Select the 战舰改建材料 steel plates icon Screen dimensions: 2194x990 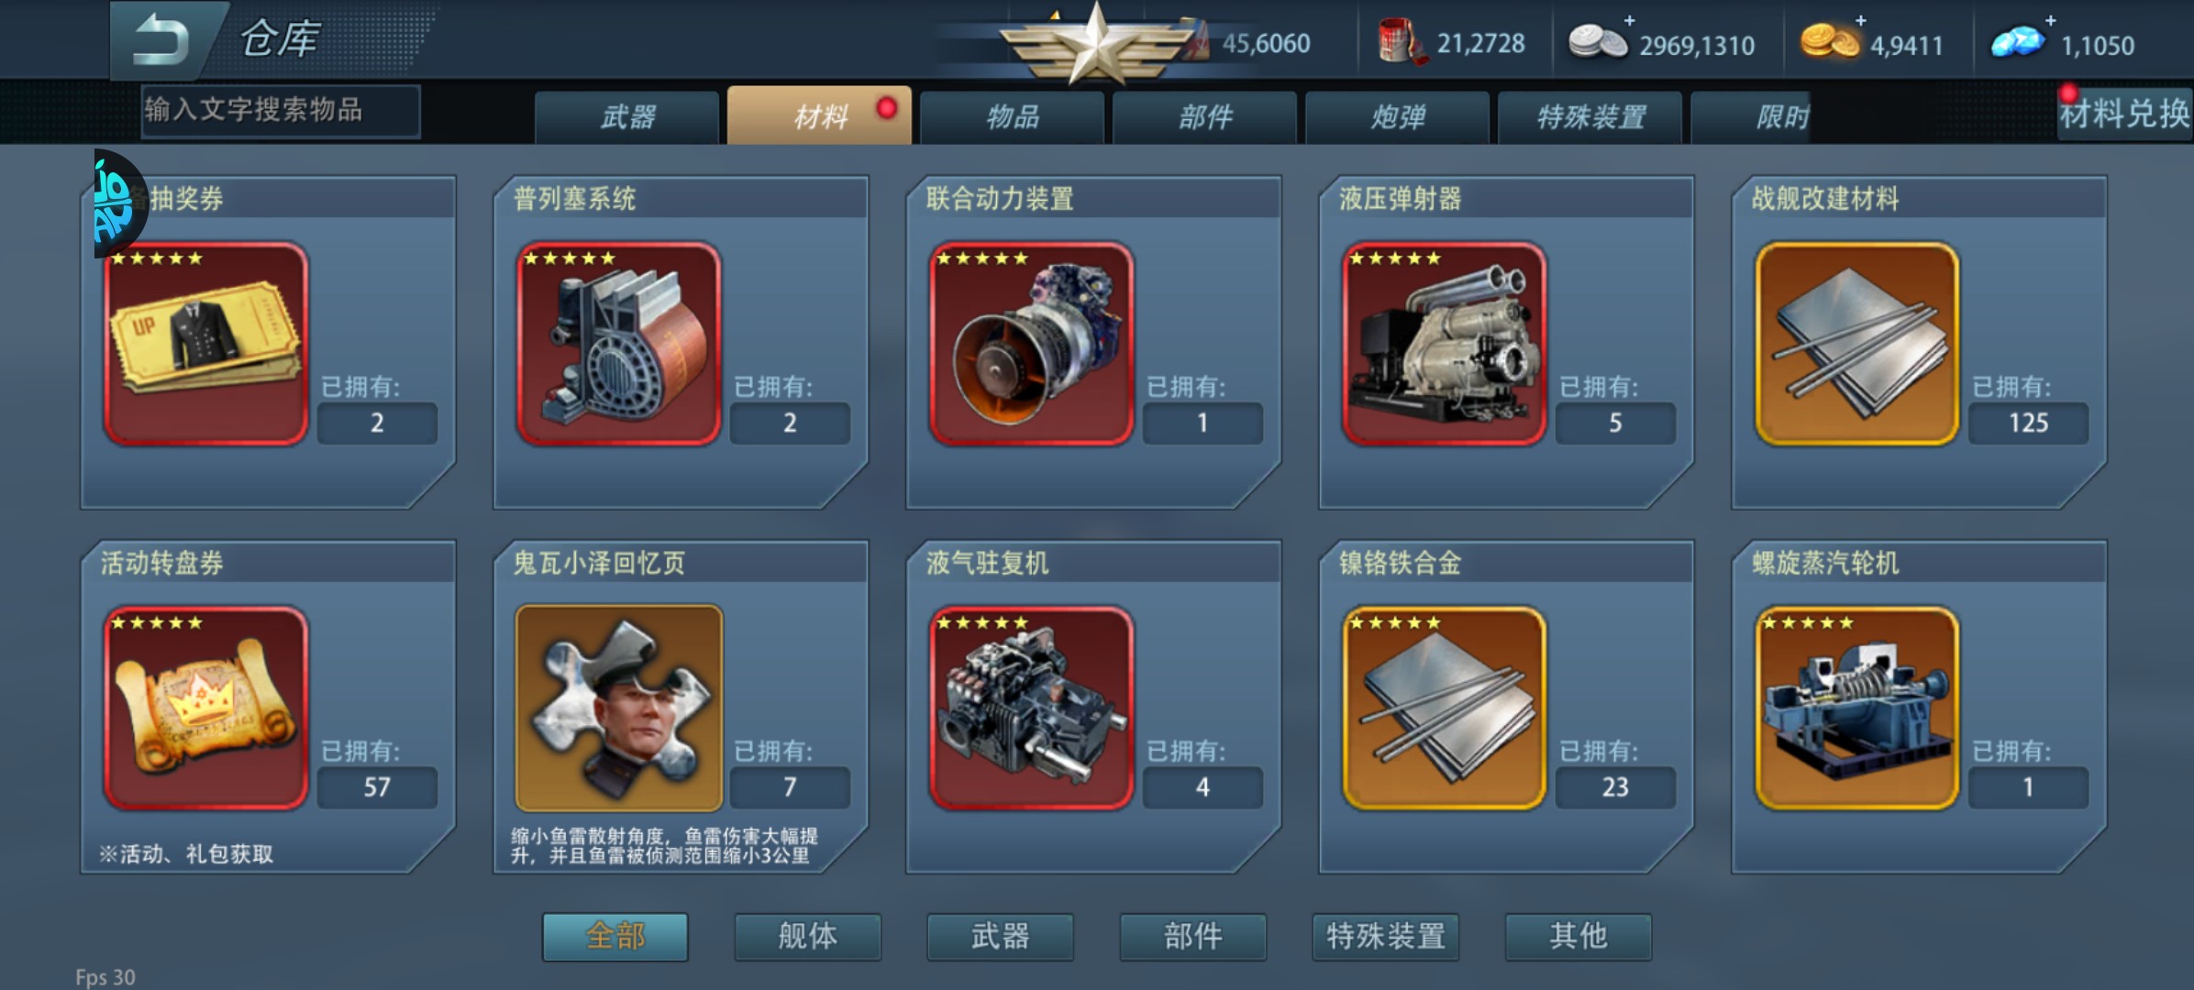point(1857,344)
